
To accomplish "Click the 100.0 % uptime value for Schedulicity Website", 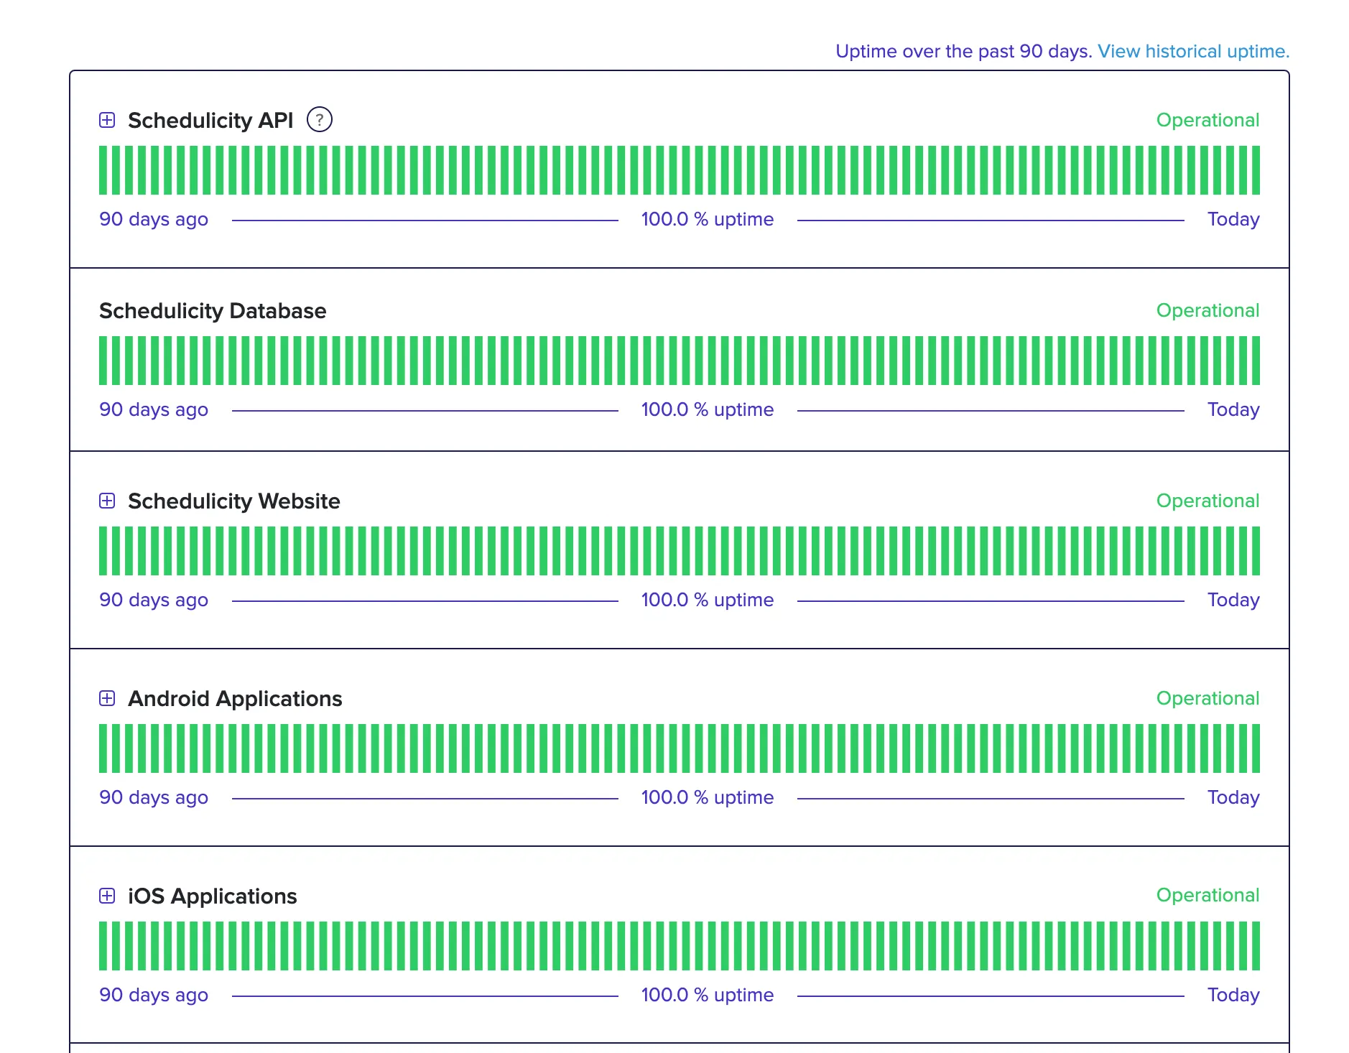I will [708, 600].
